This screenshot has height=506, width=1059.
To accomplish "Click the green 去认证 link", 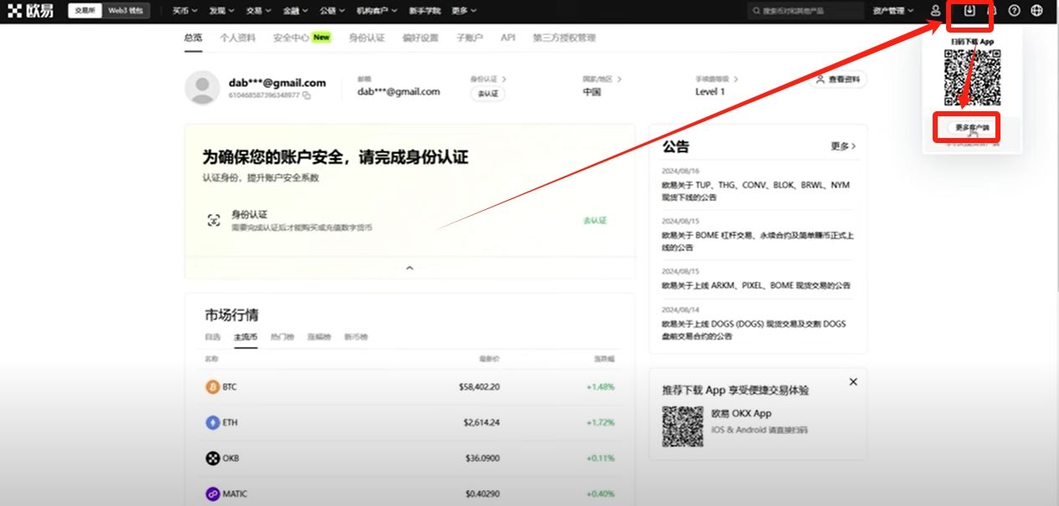I will [595, 221].
